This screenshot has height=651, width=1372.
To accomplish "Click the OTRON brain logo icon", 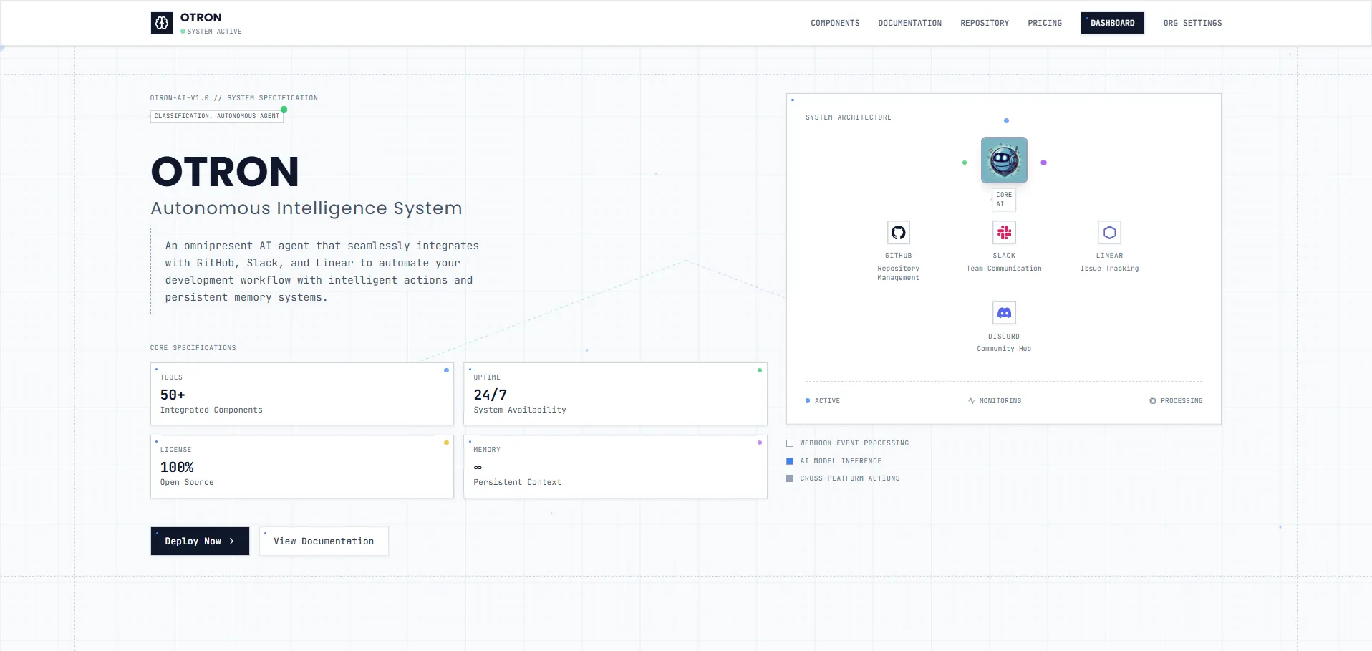I will [162, 23].
